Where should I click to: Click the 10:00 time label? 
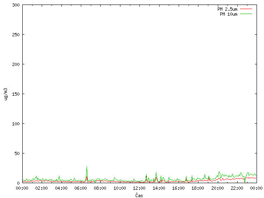click(120, 188)
